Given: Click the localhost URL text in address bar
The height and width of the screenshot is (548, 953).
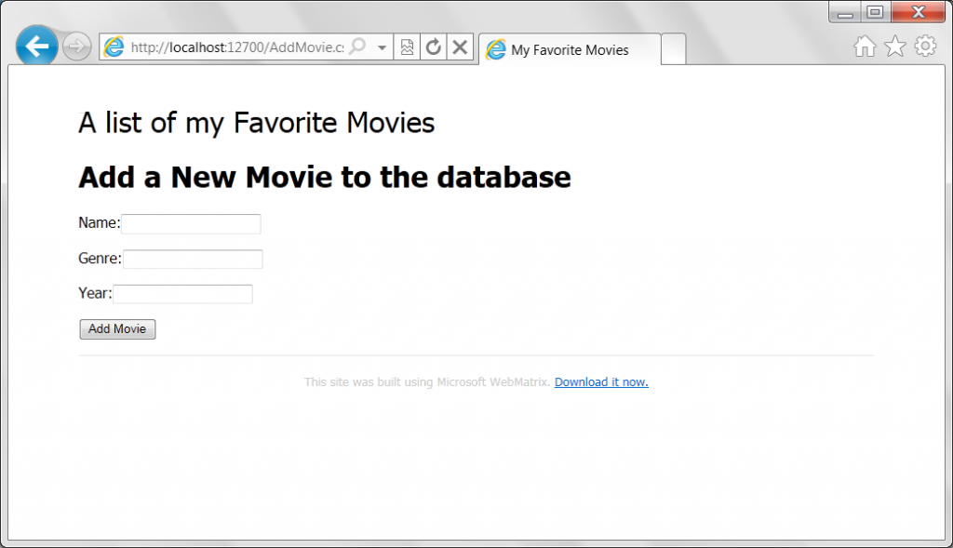Looking at the screenshot, I should (x=237, y=47).
